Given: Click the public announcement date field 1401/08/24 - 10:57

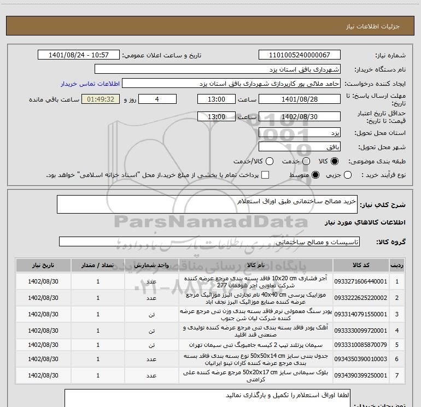Looking at the screenshot, I should pyautogui.click(x=79, y=55).
